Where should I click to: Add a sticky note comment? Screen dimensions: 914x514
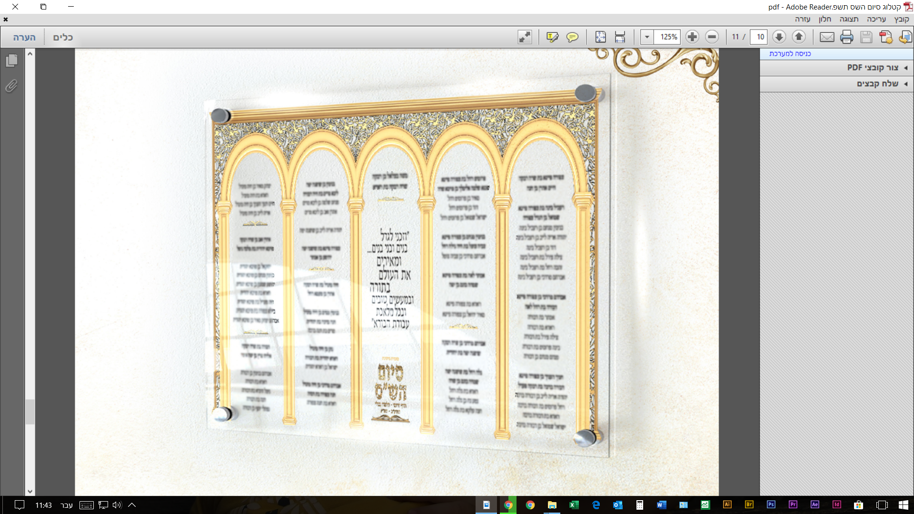[572, 37]
